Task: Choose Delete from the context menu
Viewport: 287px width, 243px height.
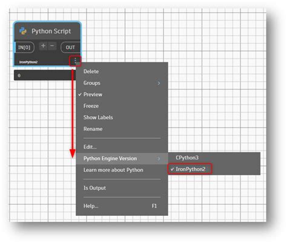Action: click(122, 71)
